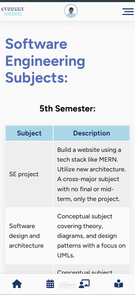Click the Student Guide logo
The height and width of the screenshot is (295, 135).
click(13, 11)
